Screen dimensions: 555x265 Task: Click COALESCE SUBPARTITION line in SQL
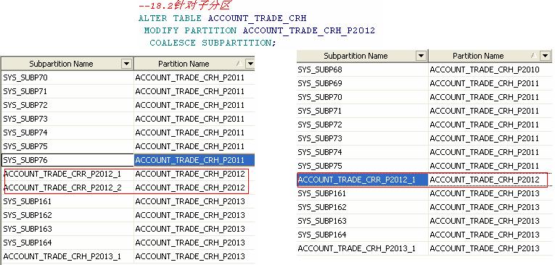[x=213, y=43]
